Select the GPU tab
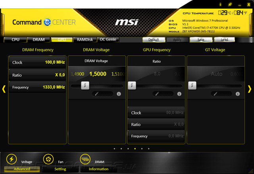The image size is (254, 174). (x=62, y=40)
